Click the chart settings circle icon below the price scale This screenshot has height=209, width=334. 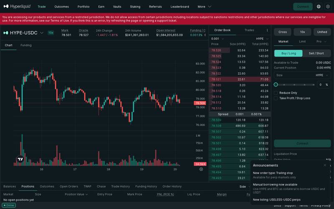[201, 169]
